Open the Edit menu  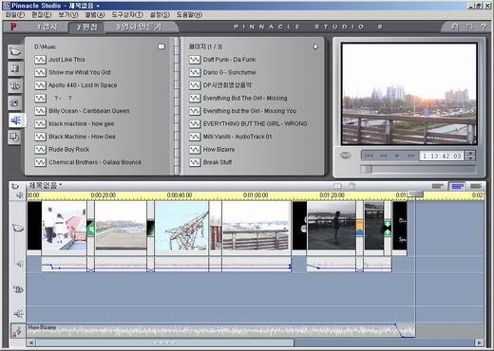click(x=42, y=15)
